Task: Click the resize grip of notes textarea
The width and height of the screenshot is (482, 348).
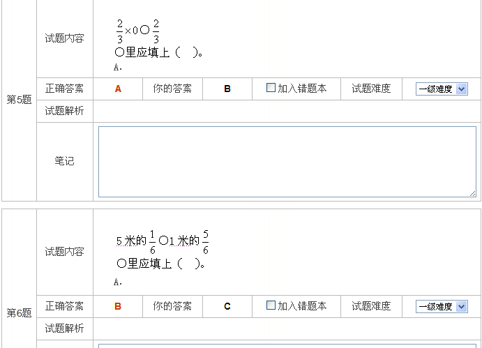Action: pyautogui.click(x=473, y=194)
